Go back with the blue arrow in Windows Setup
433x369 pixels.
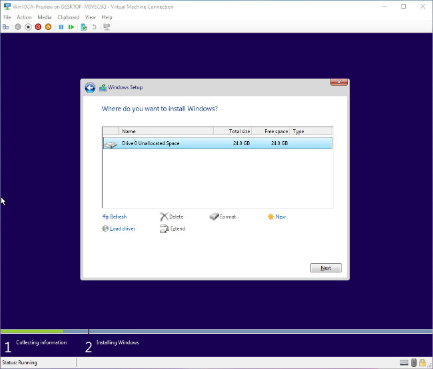(90, 88)
